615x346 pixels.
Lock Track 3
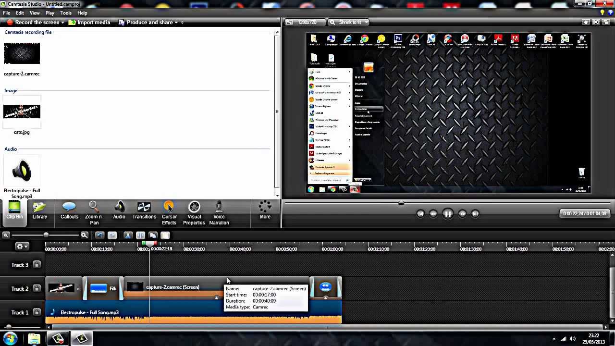click(37, 265)
